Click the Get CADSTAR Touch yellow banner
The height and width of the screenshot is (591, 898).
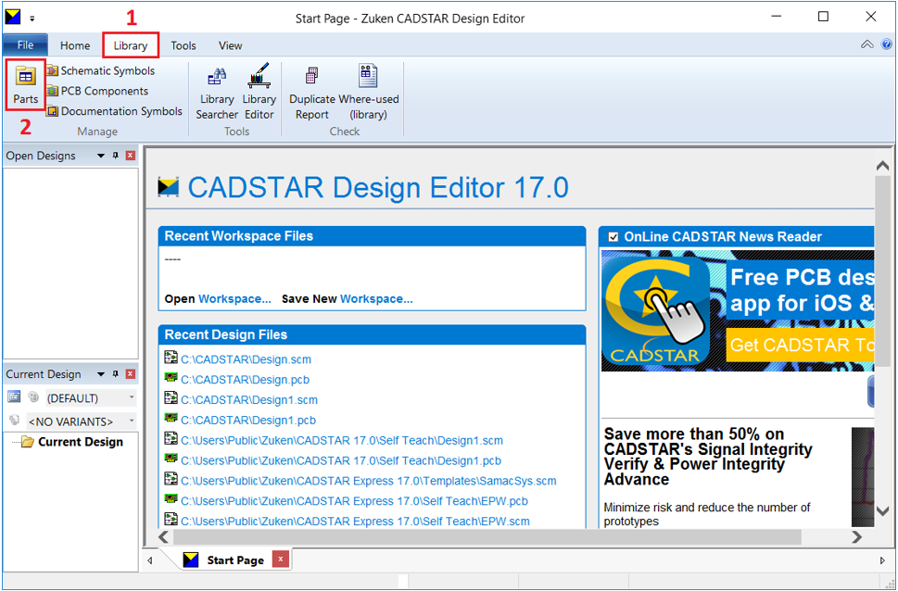pos(801,345)
